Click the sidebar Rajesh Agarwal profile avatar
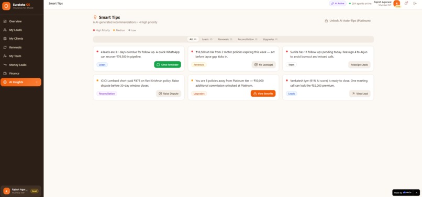This screenshot has width=422, height=197. point(6,191)
